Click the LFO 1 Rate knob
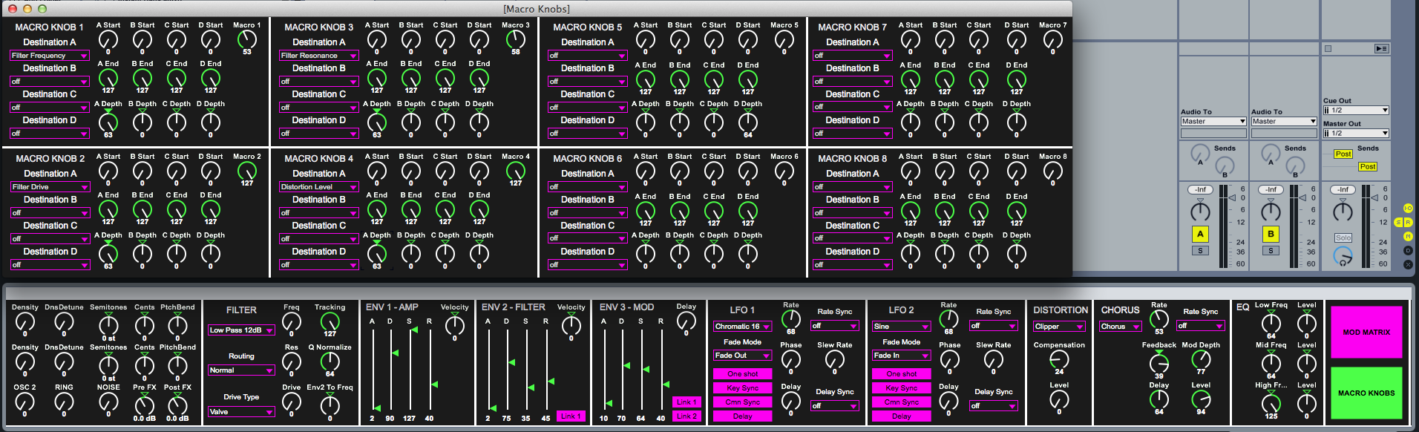Image resolution: width=1419 pixels, height=432 pixels. pos(791,319)
